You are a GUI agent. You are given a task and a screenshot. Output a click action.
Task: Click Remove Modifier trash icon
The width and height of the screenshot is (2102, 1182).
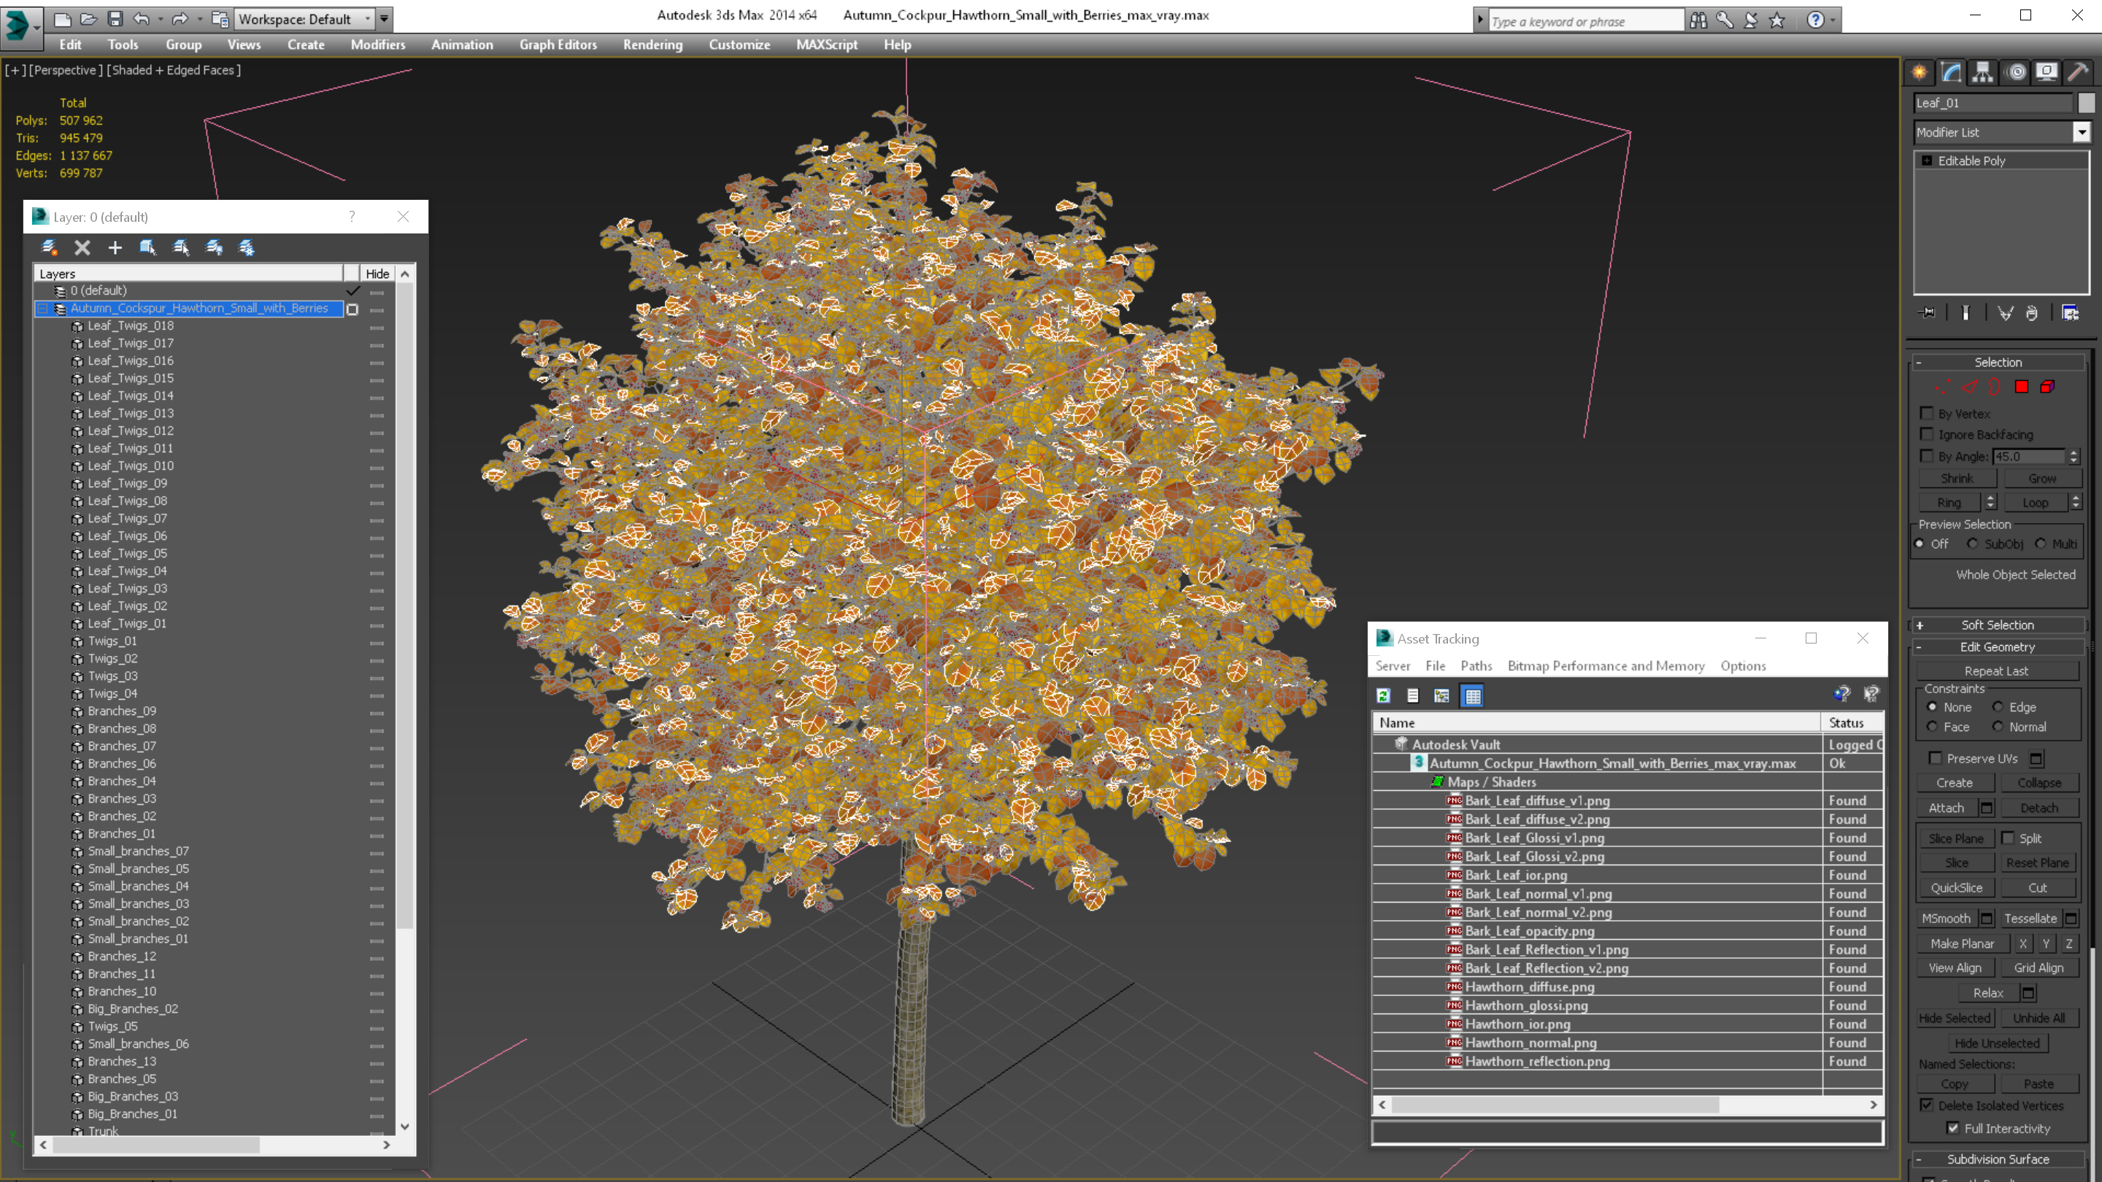point(2032,312)
